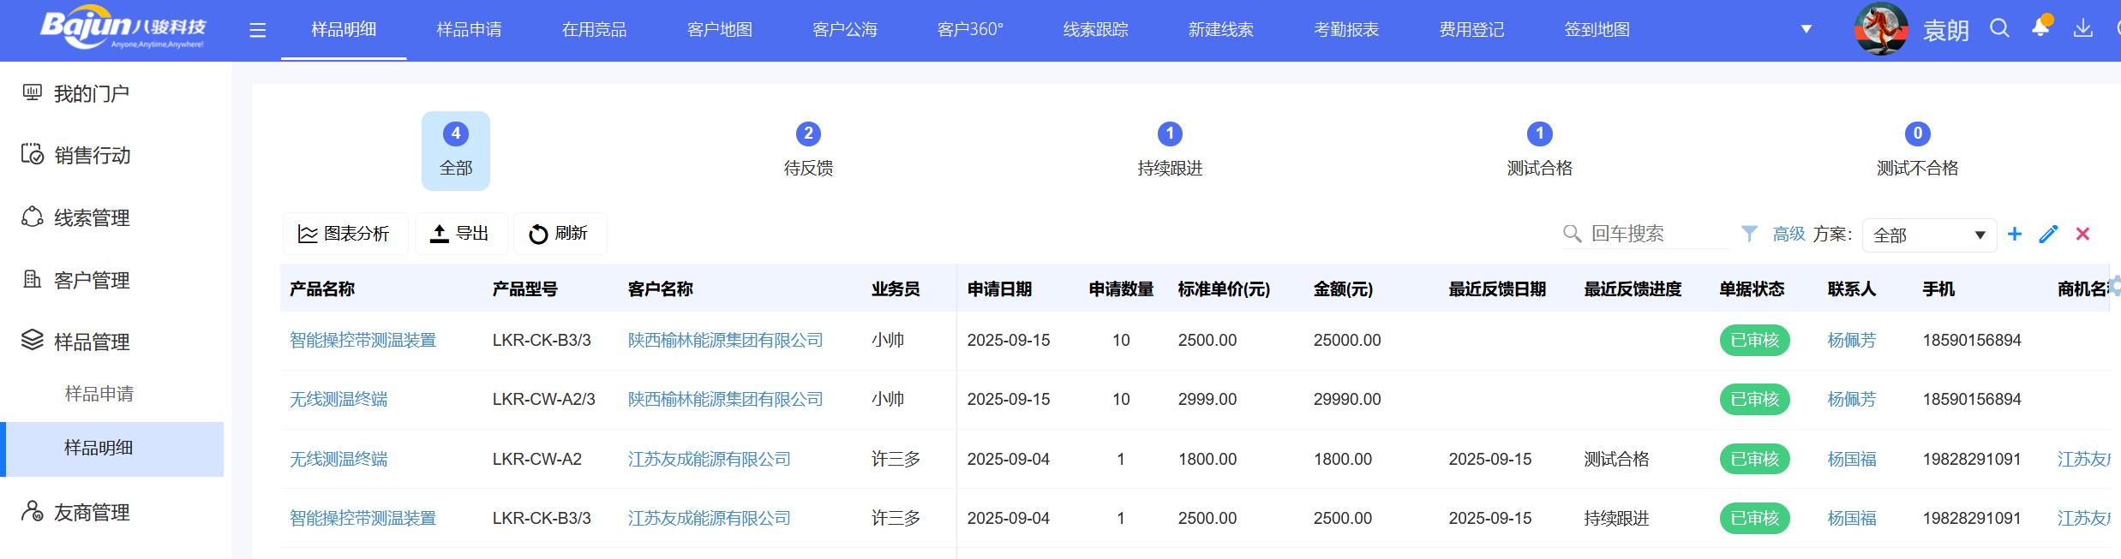Open the 考勤报表 tab

1345,30
